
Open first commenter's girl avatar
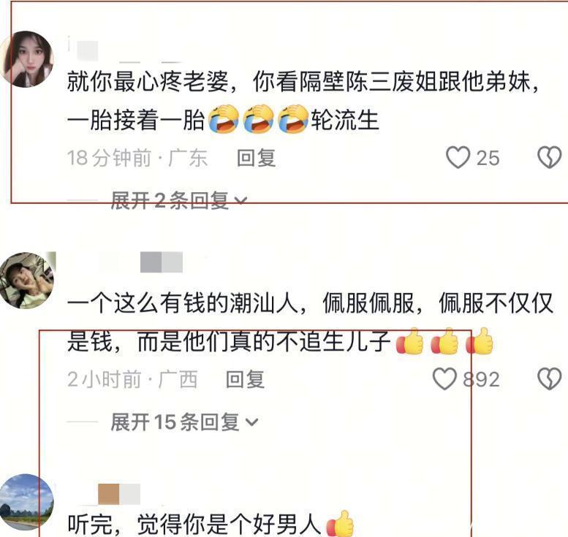[x=26, y=59]
